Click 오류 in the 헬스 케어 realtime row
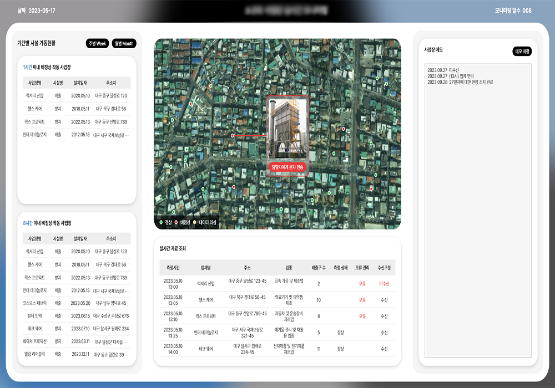Screen dimensions: 555x388 (x=362, y=300)
